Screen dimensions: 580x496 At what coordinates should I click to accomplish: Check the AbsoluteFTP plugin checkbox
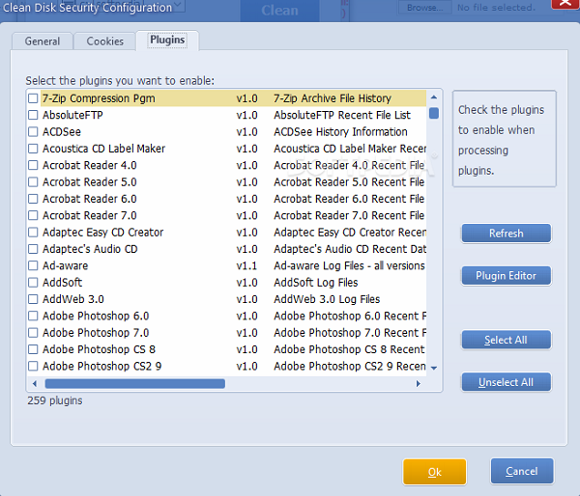(33, 115)
